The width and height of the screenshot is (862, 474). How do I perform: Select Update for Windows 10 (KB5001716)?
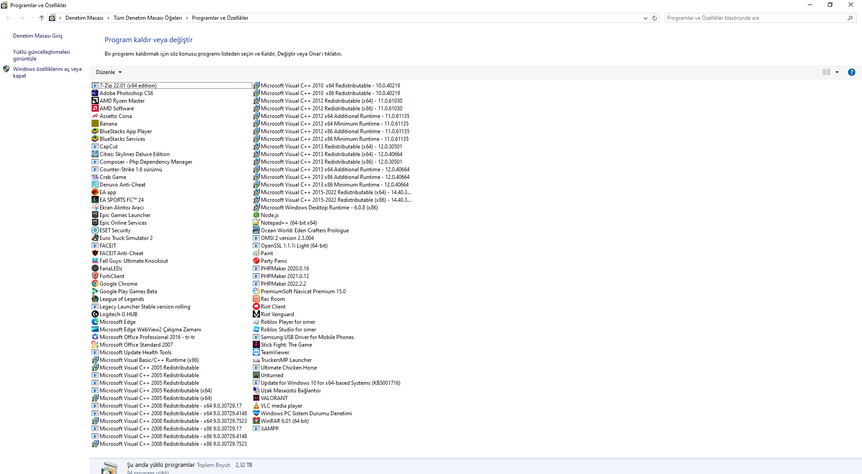[327, 383]
